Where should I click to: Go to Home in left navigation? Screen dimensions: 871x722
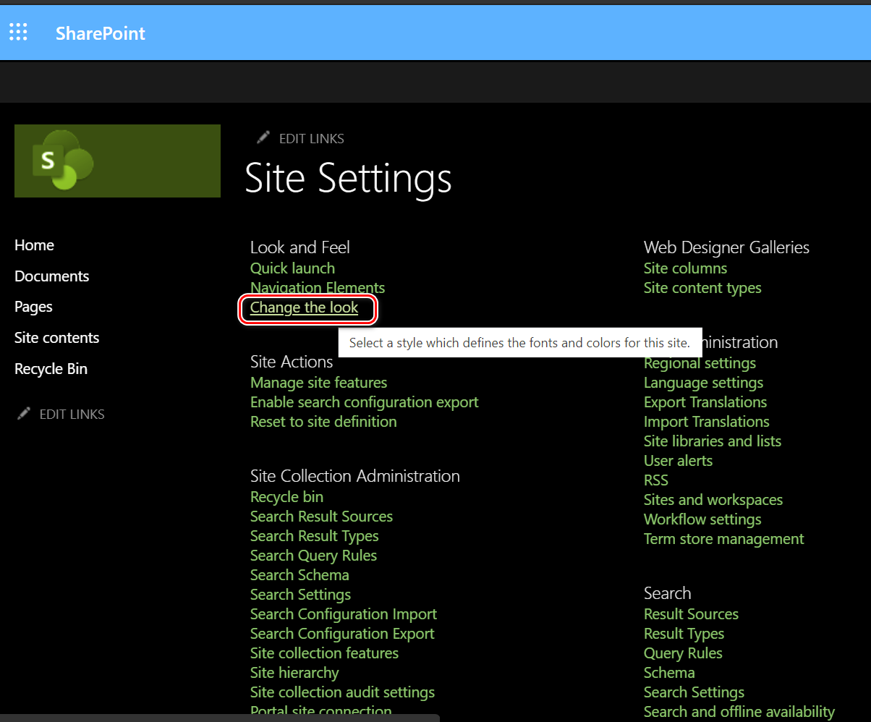(34, 245)
